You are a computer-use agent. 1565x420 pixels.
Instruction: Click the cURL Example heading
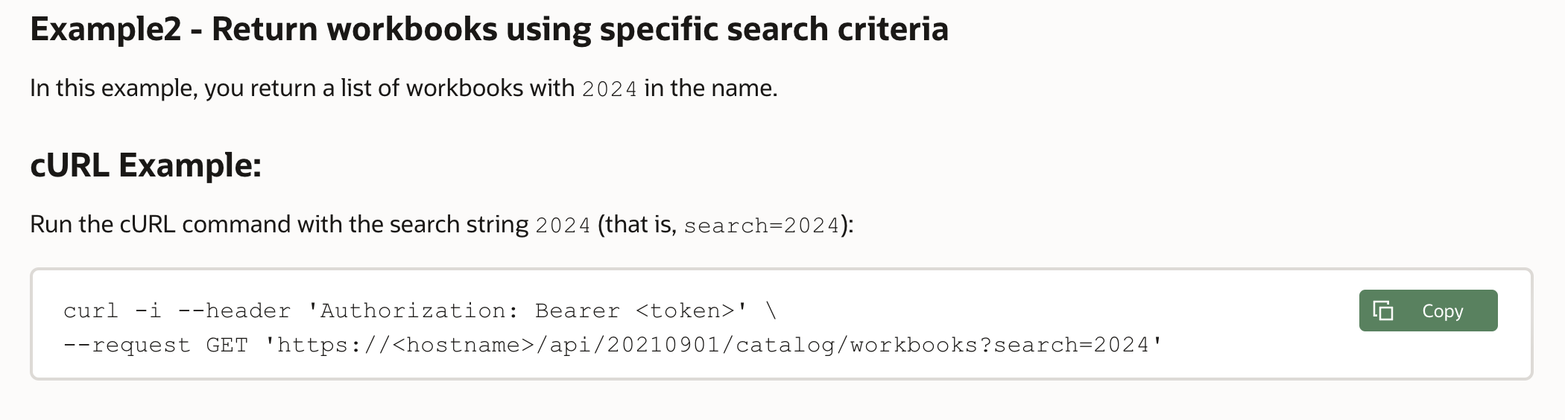(145, 165)
